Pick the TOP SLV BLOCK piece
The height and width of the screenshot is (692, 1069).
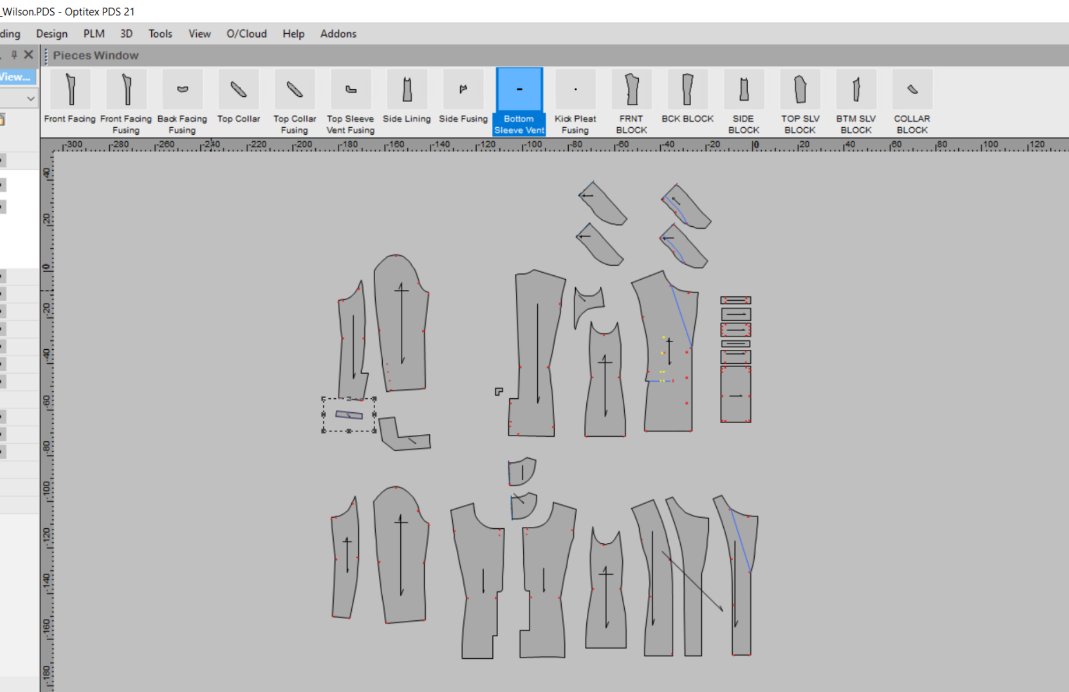(x=800, y=90)
